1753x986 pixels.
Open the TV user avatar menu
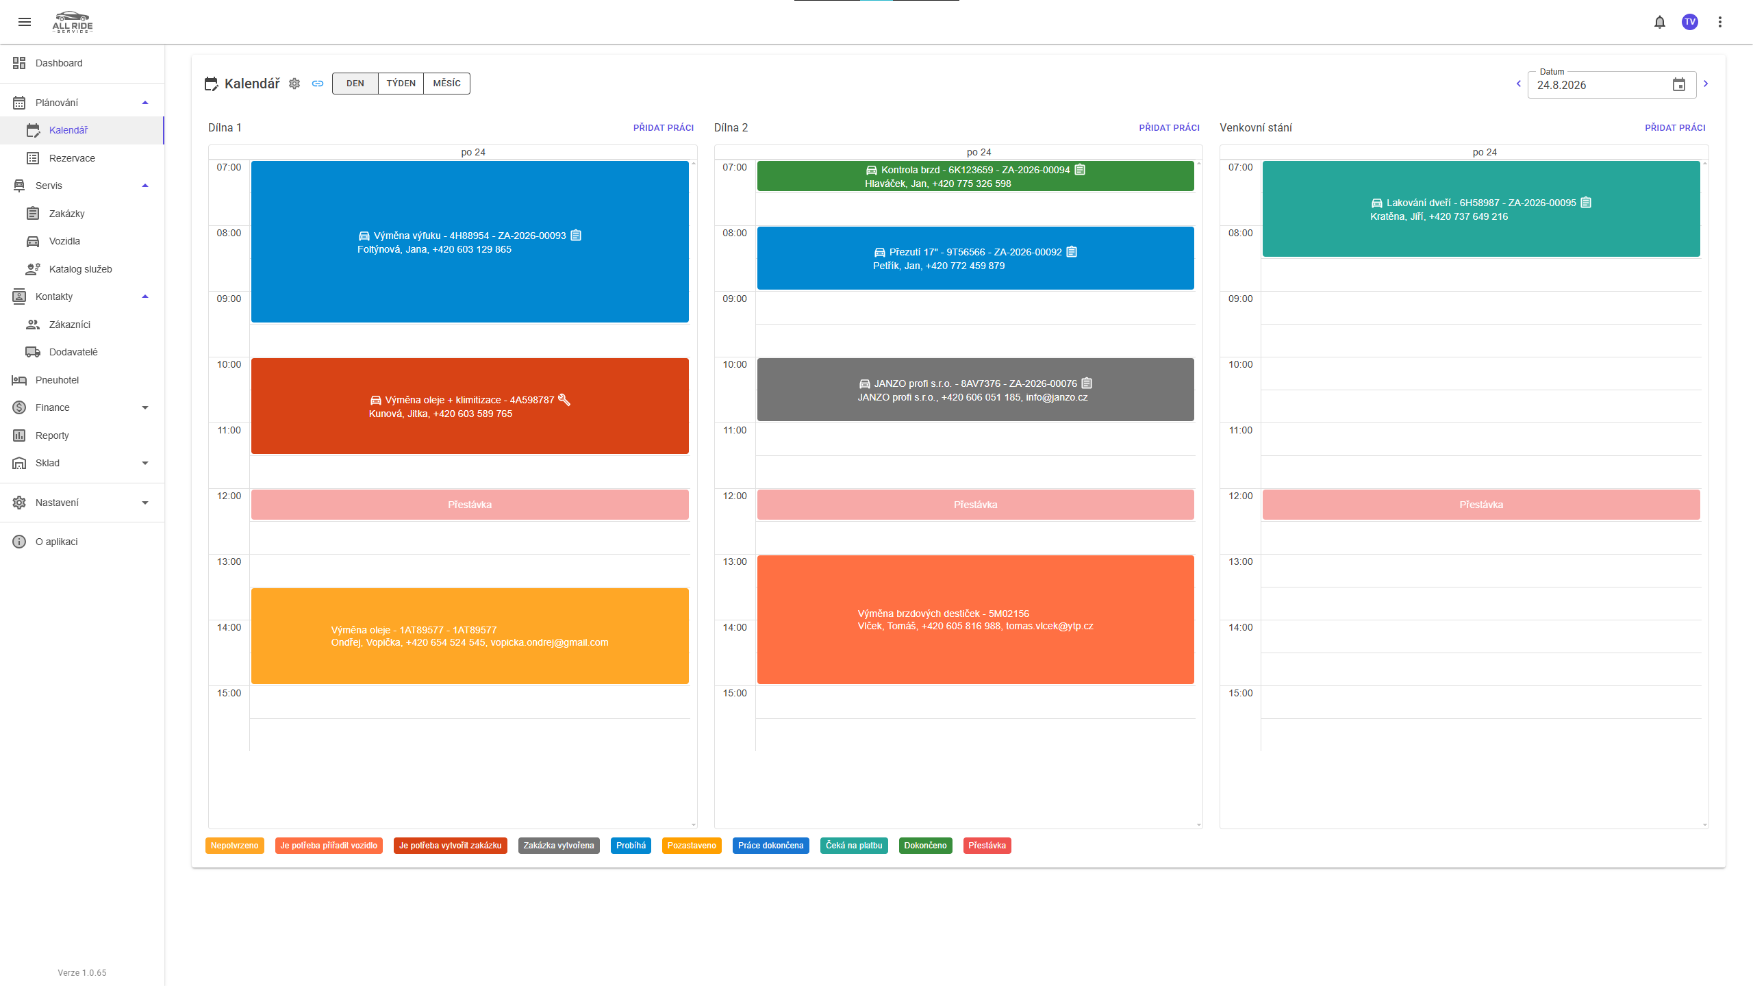(1689, 22)
